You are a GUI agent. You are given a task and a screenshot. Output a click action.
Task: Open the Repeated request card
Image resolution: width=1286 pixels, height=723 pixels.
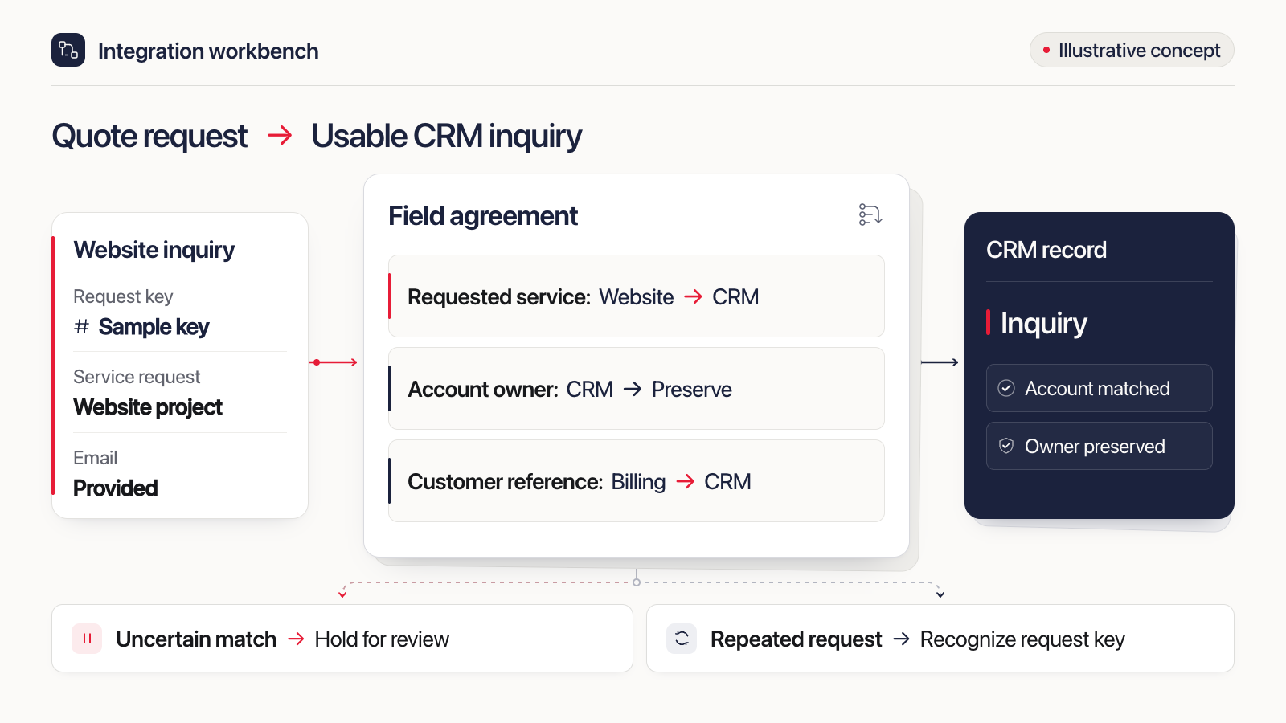point(940,639)
